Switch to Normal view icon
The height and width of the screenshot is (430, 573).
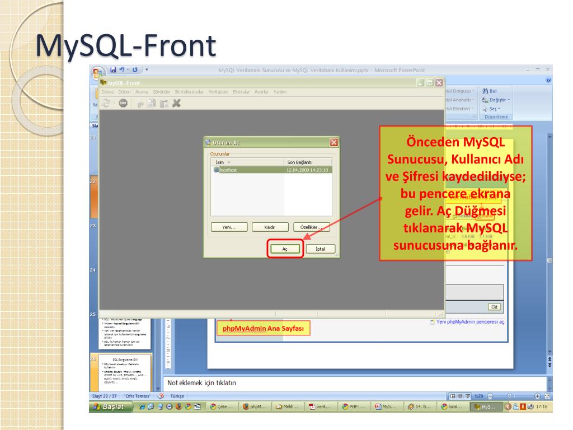453,396
